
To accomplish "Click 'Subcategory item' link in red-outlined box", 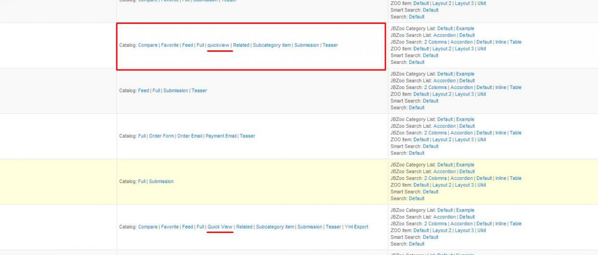I will click(x=272, y=45).
